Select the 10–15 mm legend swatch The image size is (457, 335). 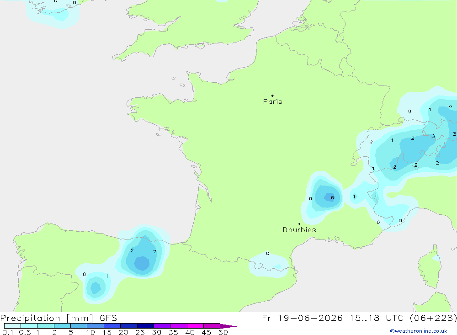pos(96,326)
